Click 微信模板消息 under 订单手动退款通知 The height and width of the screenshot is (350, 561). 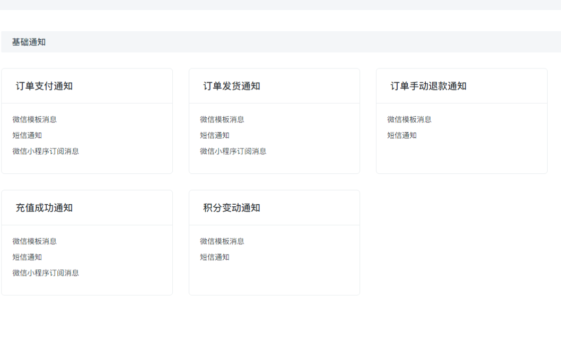pos(409,119)
